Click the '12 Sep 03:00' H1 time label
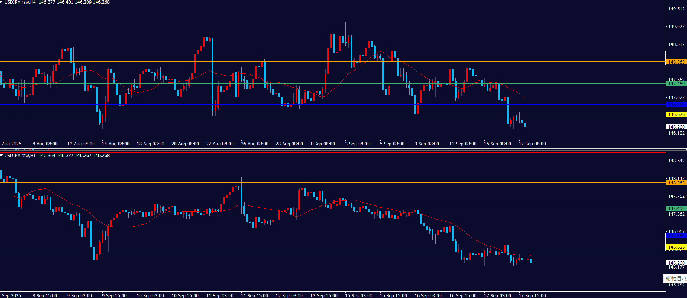Viewport: 687px width, 298px height. (289, 296)
